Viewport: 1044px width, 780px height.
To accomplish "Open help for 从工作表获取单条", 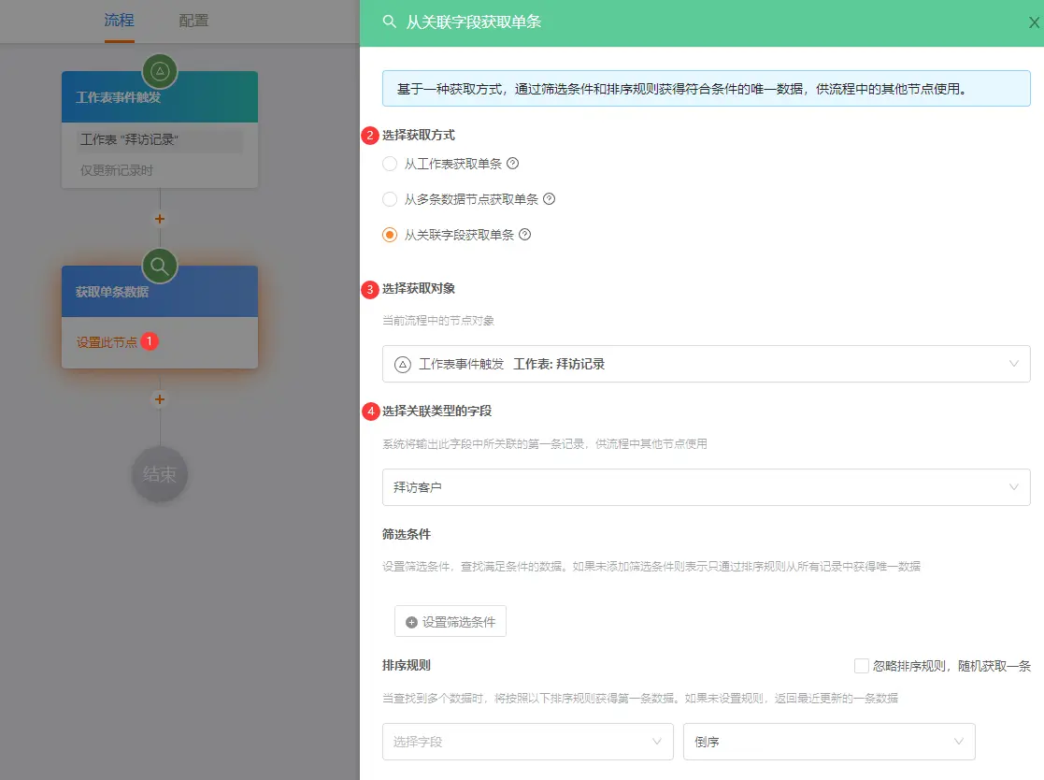I will pos(513,163).
